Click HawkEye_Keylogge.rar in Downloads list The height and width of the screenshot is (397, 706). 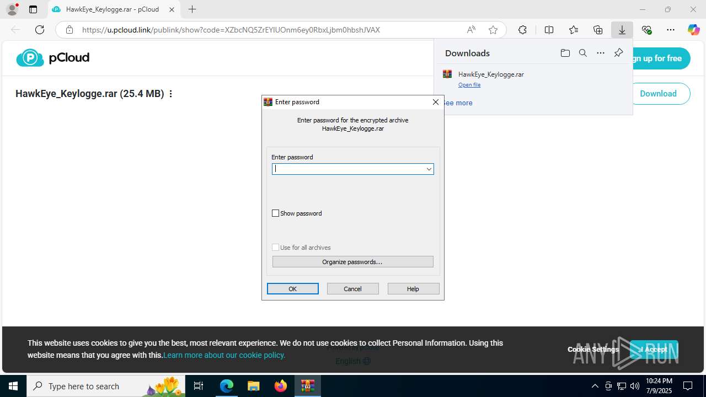point(491,74)
